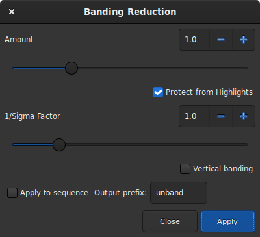Viewport: 260px width, 237px height.
Task: Click the Close button
Action: pos(170,221)
